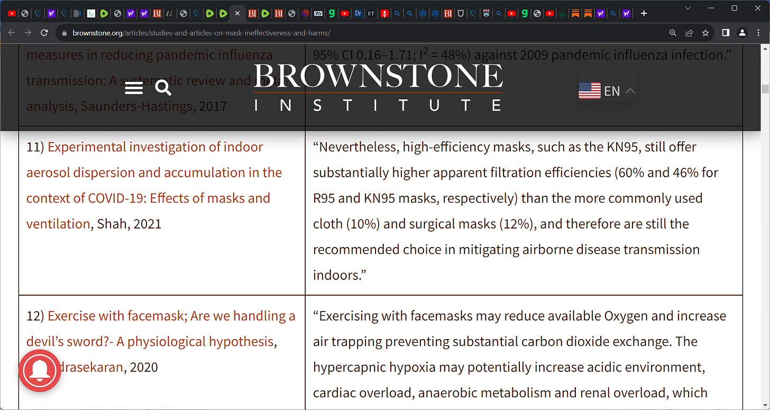
Task: Open Chrome side panel
Action: (x=726, y=33)
